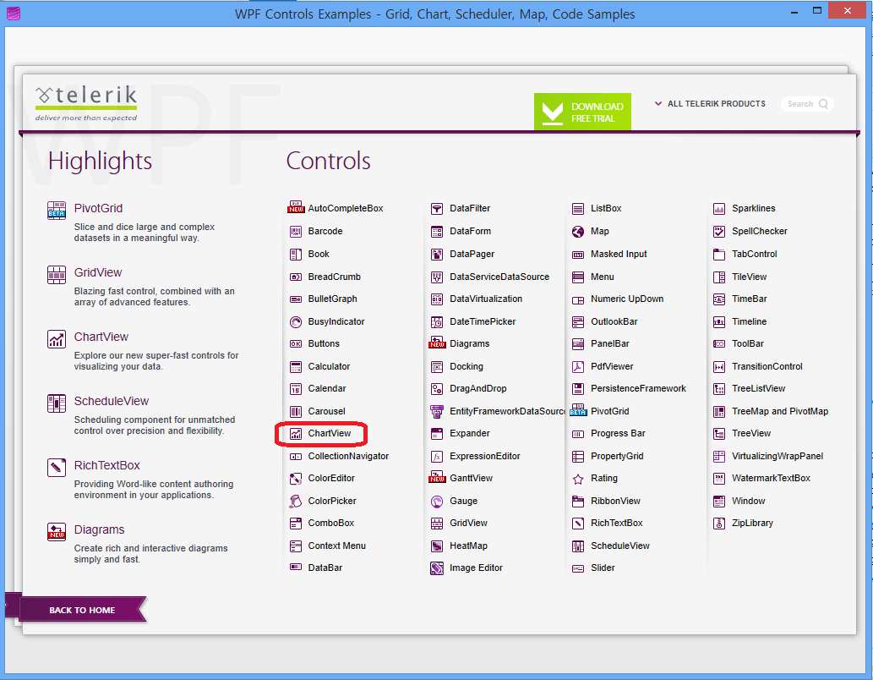Click the Calculator control icon
The image size is (873, 680).
(296, 367)
